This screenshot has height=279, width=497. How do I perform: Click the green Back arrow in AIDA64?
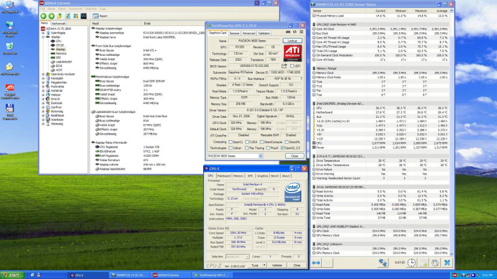(43, 16)
